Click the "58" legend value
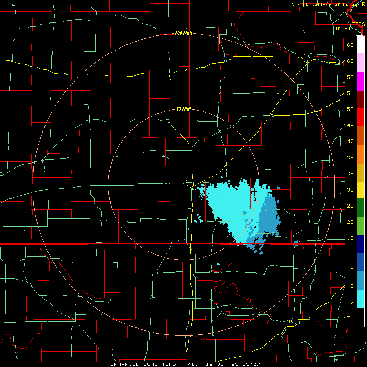The height and width of the screenshot is (367, 367). [350, 77]
